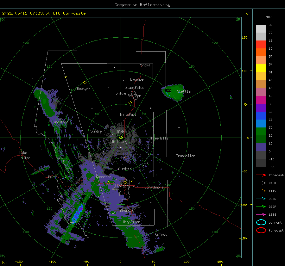Click the yellow diamond marker below RedDeer
285x266 pixels.
coord(130,103)
